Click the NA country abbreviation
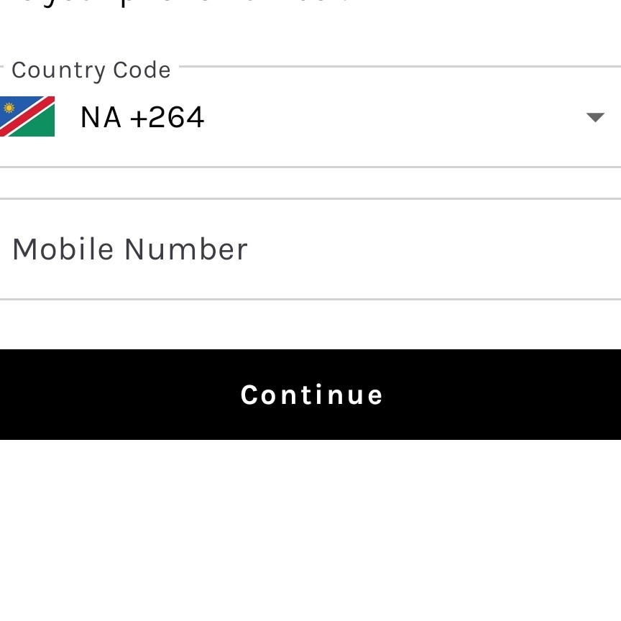This screenshot has height=621, width=621. pos(101,117)
